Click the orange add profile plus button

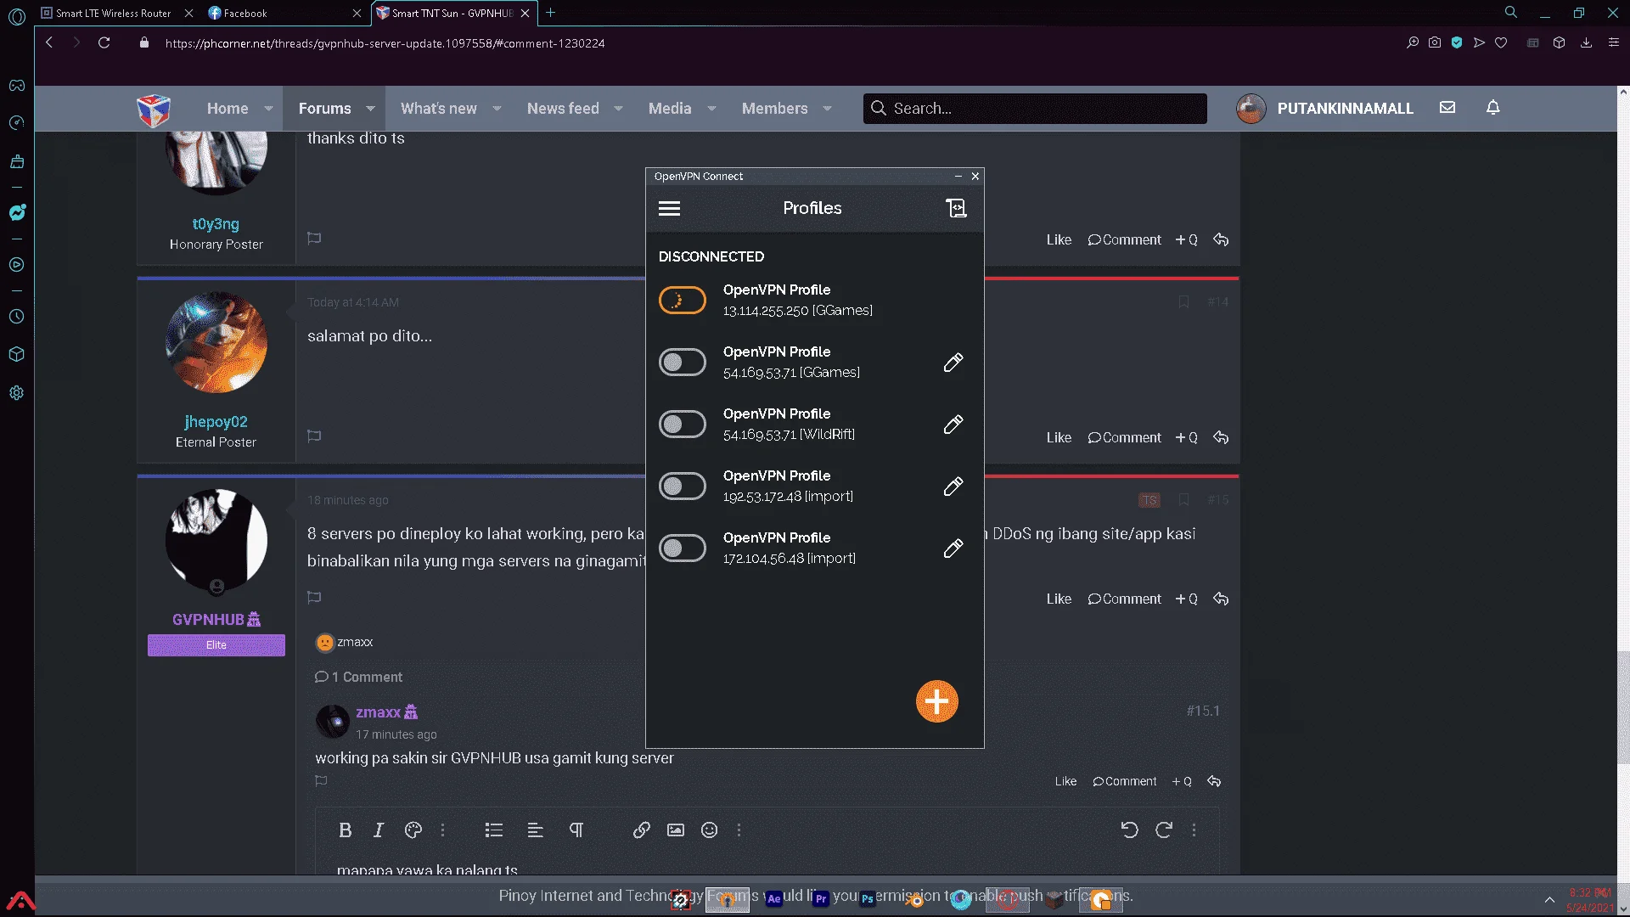936,701
